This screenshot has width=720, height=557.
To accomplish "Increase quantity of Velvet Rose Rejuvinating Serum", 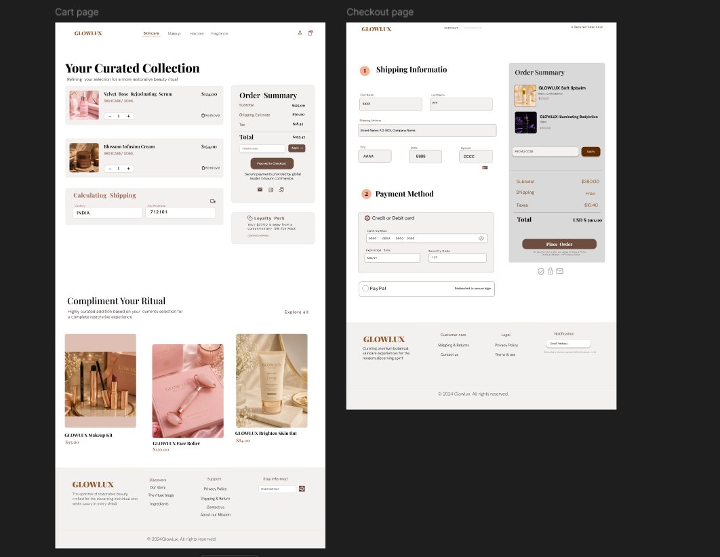I will (129, 117).
